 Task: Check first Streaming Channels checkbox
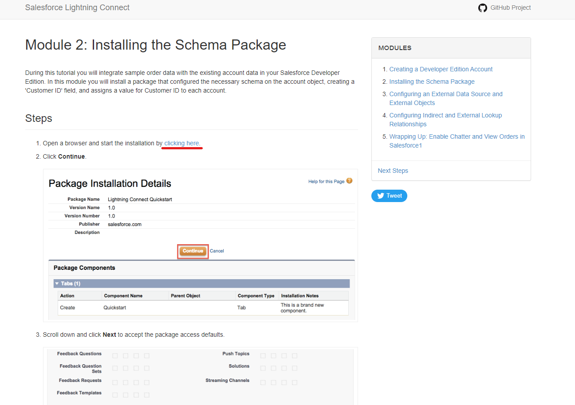coord(263,382)
